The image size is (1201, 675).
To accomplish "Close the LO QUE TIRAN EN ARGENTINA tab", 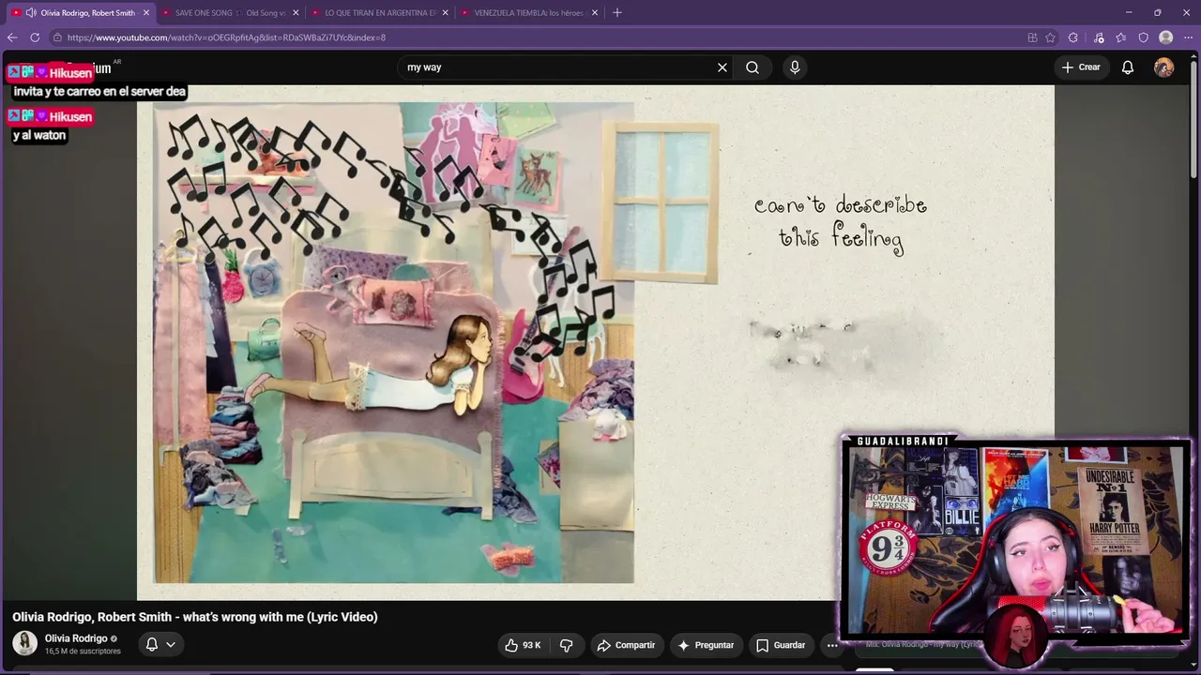I will 446,13.
